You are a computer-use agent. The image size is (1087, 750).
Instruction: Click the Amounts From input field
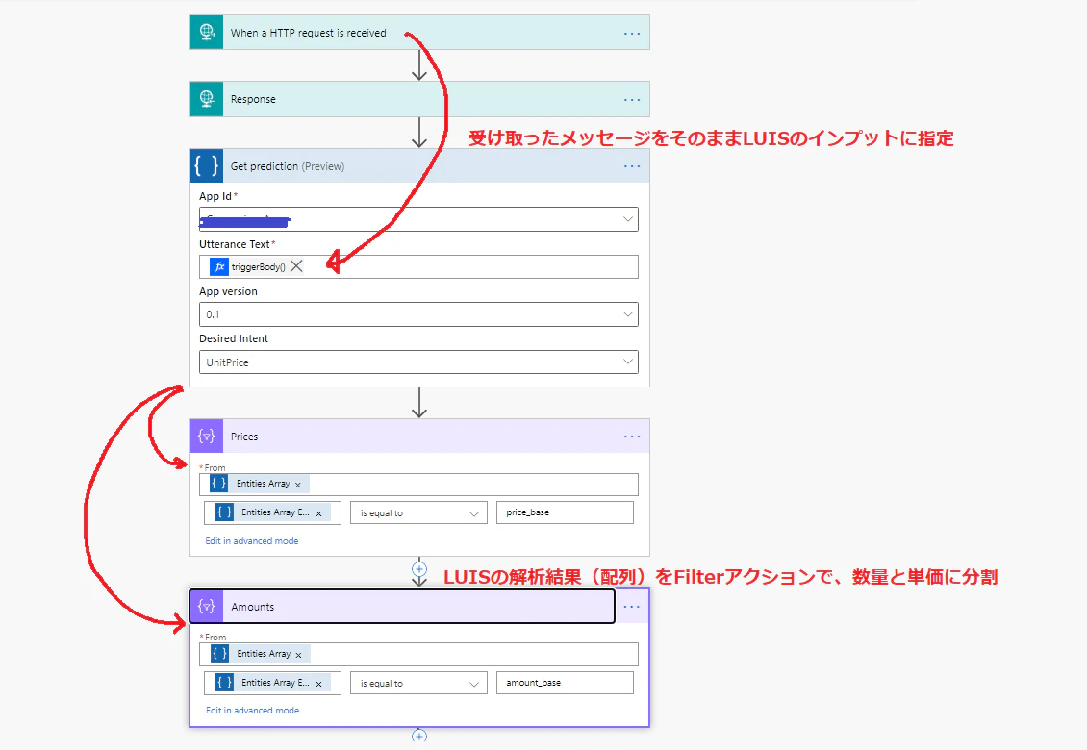click(x=418, y=654)
